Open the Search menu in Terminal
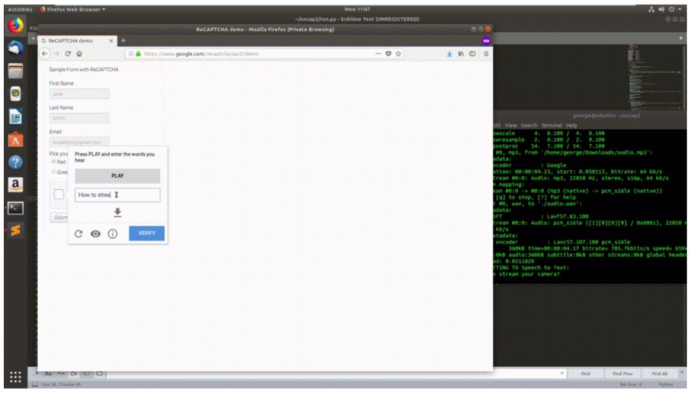The height and width of the screenshot is (393, 690). (x=529, y=125)
